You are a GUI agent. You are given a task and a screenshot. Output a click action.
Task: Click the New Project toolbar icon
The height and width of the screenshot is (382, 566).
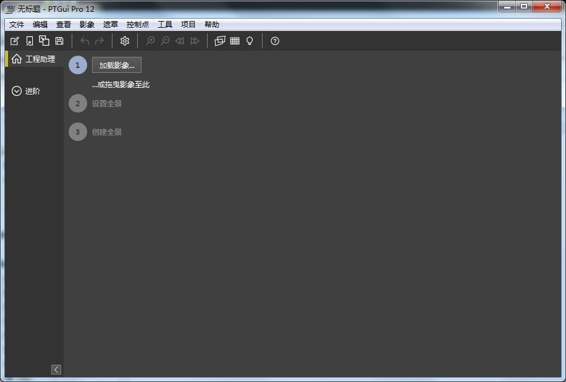click(x=15, y=41)
